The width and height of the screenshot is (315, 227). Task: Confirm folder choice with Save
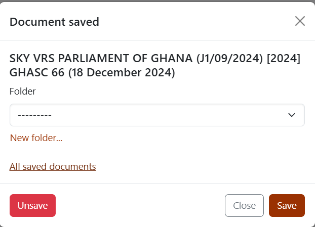coord(287,205)
